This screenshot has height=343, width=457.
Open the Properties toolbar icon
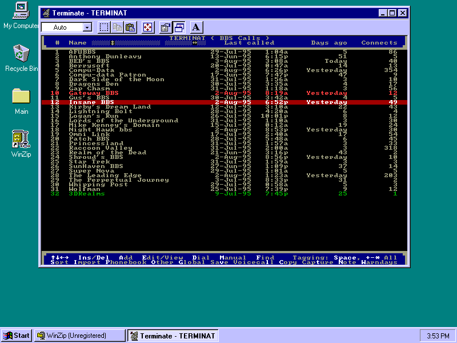165,27
